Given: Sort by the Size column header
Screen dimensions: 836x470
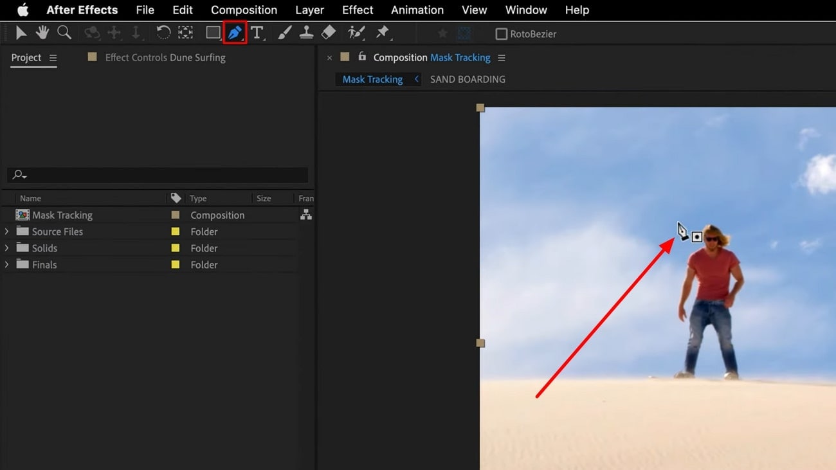Looking at the screenshot, I should [264, 198].
